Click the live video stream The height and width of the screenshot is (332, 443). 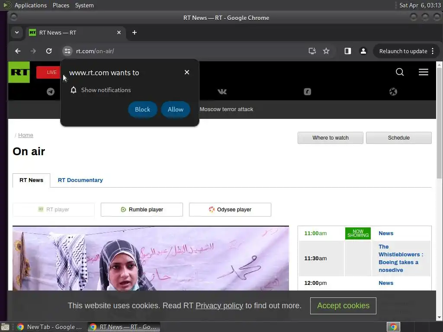[151, 259]
